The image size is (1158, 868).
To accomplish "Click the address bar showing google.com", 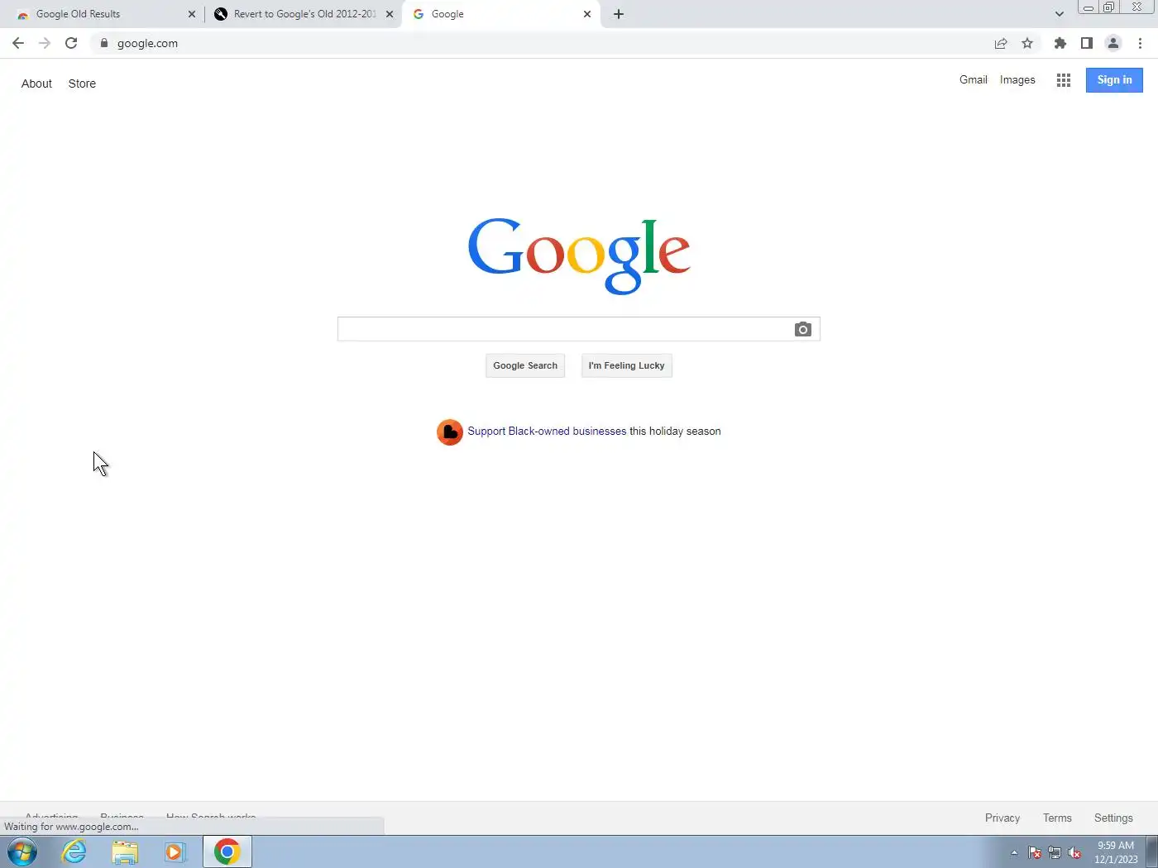I will coord(546,43).
